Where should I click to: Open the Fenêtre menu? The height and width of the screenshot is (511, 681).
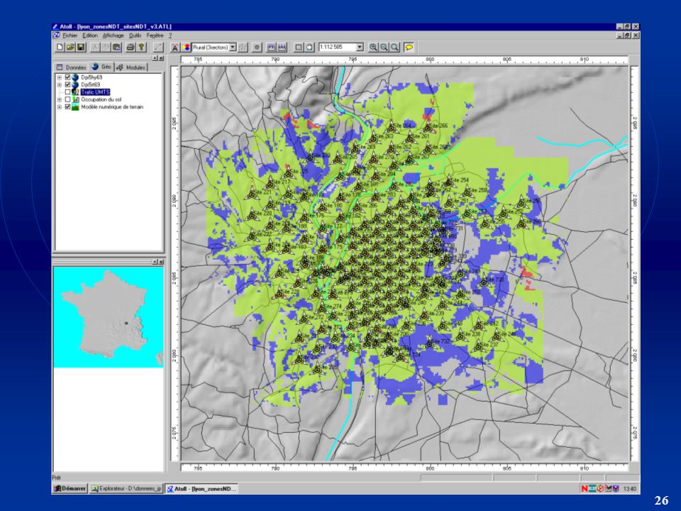(155, 35)
